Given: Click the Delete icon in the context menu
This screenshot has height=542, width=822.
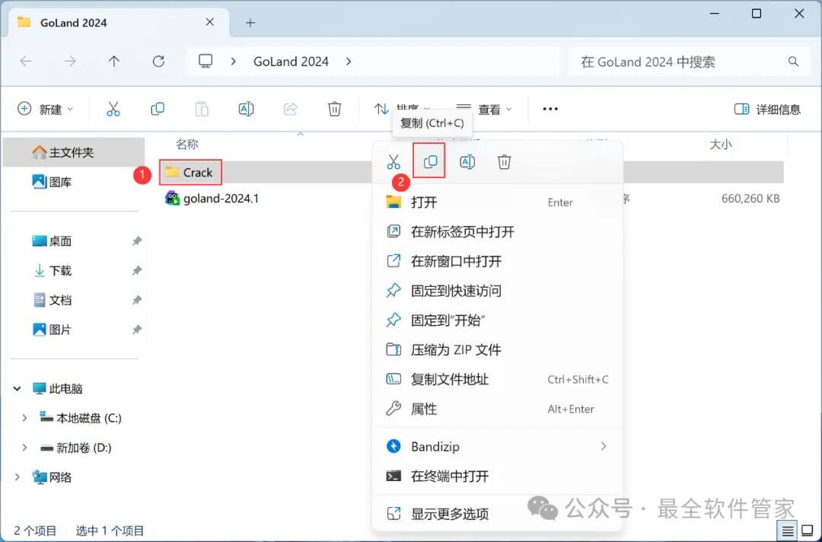Looking at the screenshot, I should (505, 162).
